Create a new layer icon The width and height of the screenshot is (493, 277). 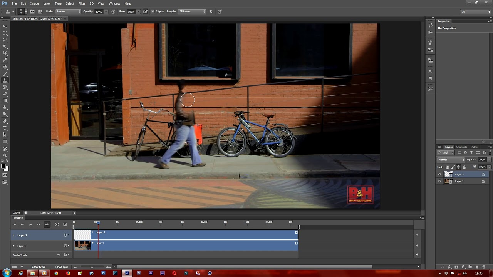(477, 267)
